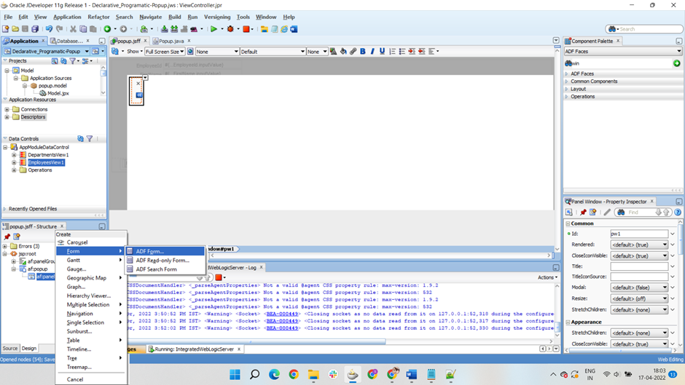This screenshot has width=685, height=385.
Task: Click the Actions button in Log panel
Action: coord(547,277)
